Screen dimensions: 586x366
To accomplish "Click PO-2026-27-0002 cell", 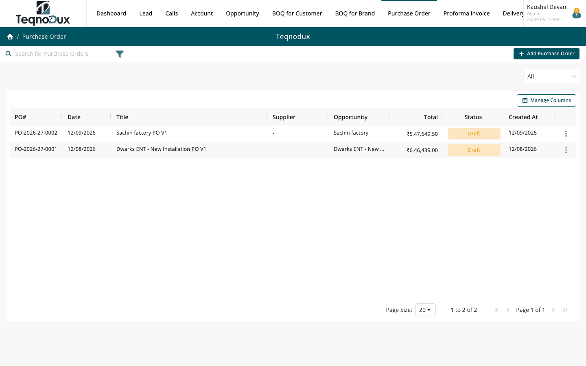I will point(36,133).
